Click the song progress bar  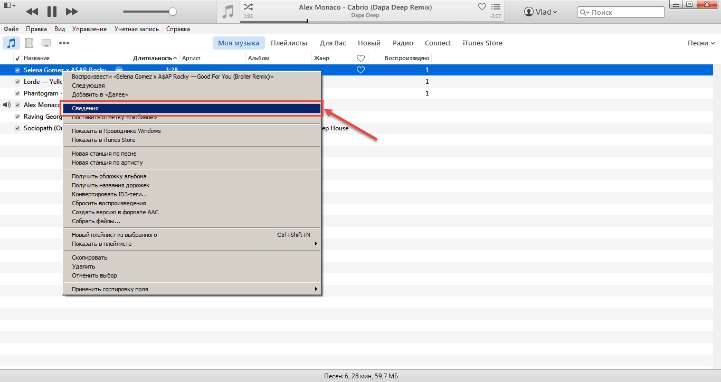372,22
